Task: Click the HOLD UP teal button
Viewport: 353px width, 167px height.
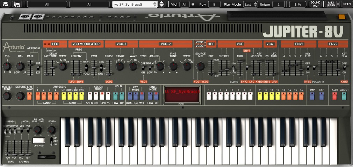Action: click(x=122, y=96)
